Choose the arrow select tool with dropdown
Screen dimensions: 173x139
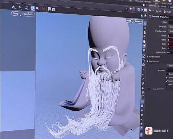pos(20,7)
